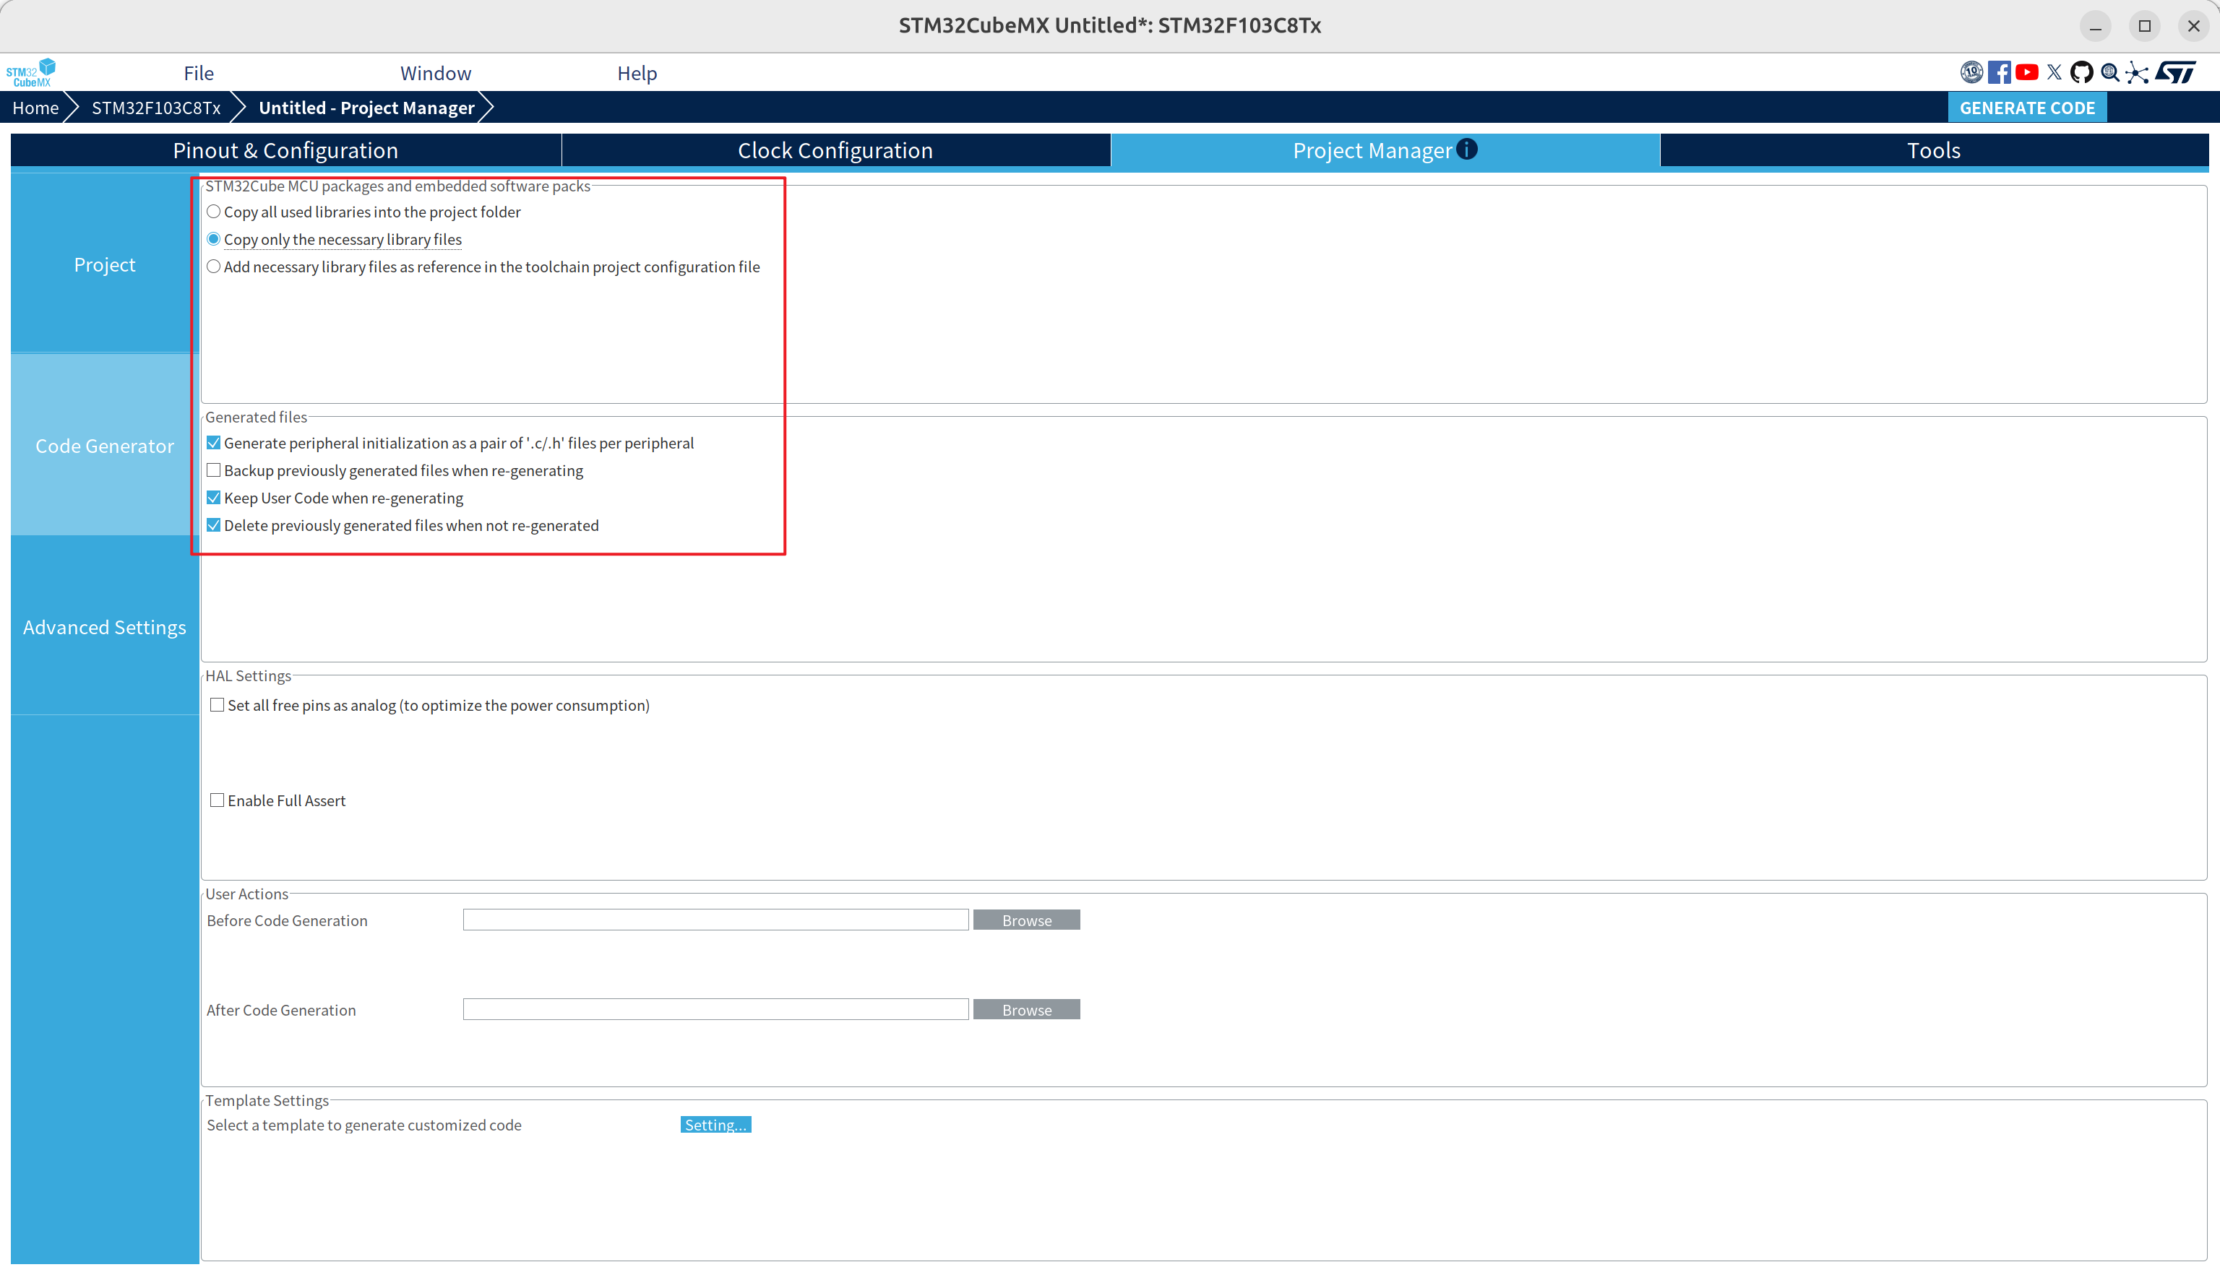Select Copy all used libraries radio button
This screenshot has width=2220, height=1275.
click(x=214, y=212)
